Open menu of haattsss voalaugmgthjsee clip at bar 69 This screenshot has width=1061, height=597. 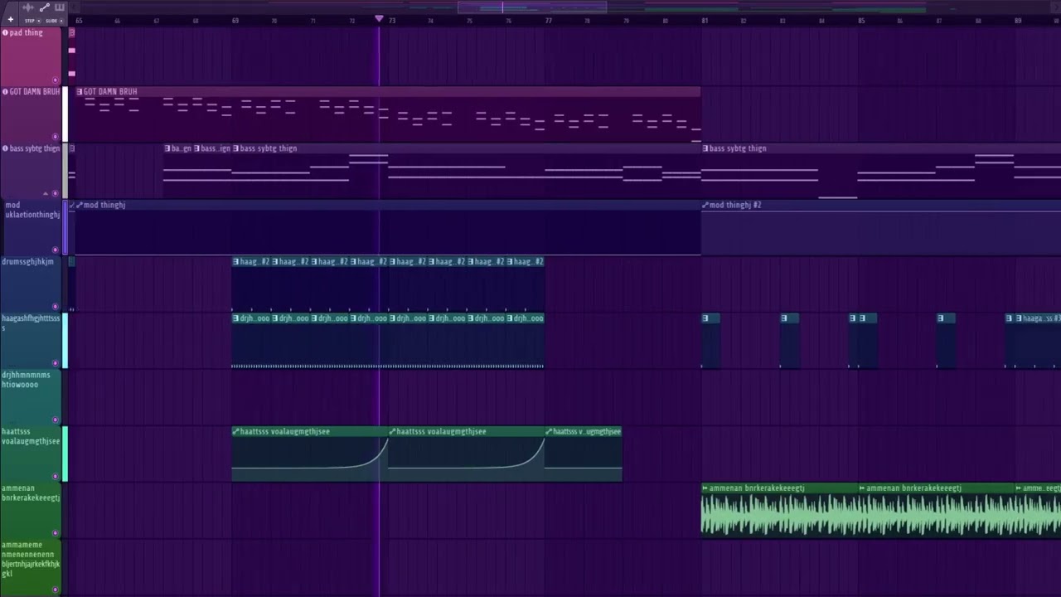click(236, 431)
